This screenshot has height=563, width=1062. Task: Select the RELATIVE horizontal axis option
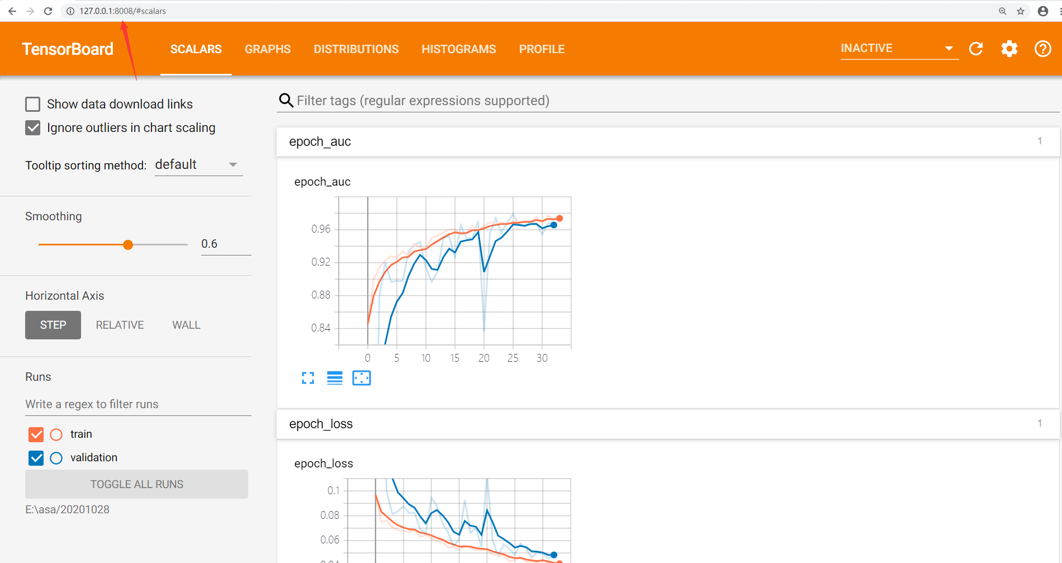point(120,325)
